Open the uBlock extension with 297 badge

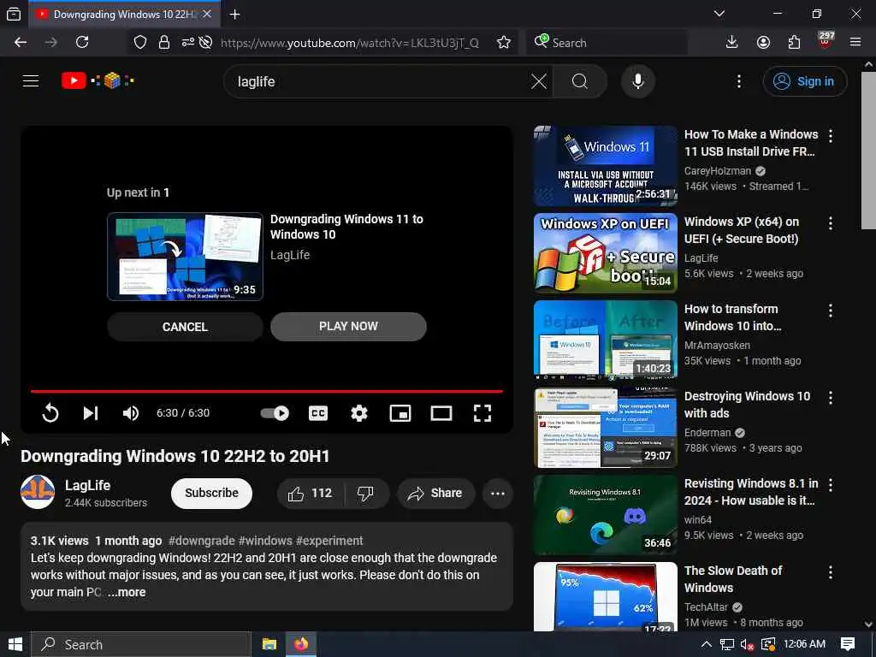826,42
